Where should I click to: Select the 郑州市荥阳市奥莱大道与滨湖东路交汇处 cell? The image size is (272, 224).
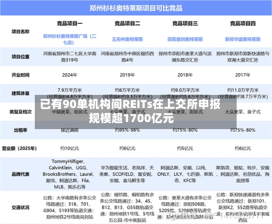pos(185,57)
